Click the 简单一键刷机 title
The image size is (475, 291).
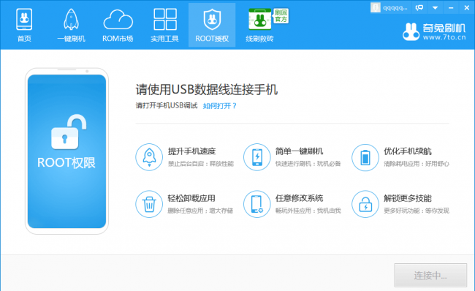[300, 151]
